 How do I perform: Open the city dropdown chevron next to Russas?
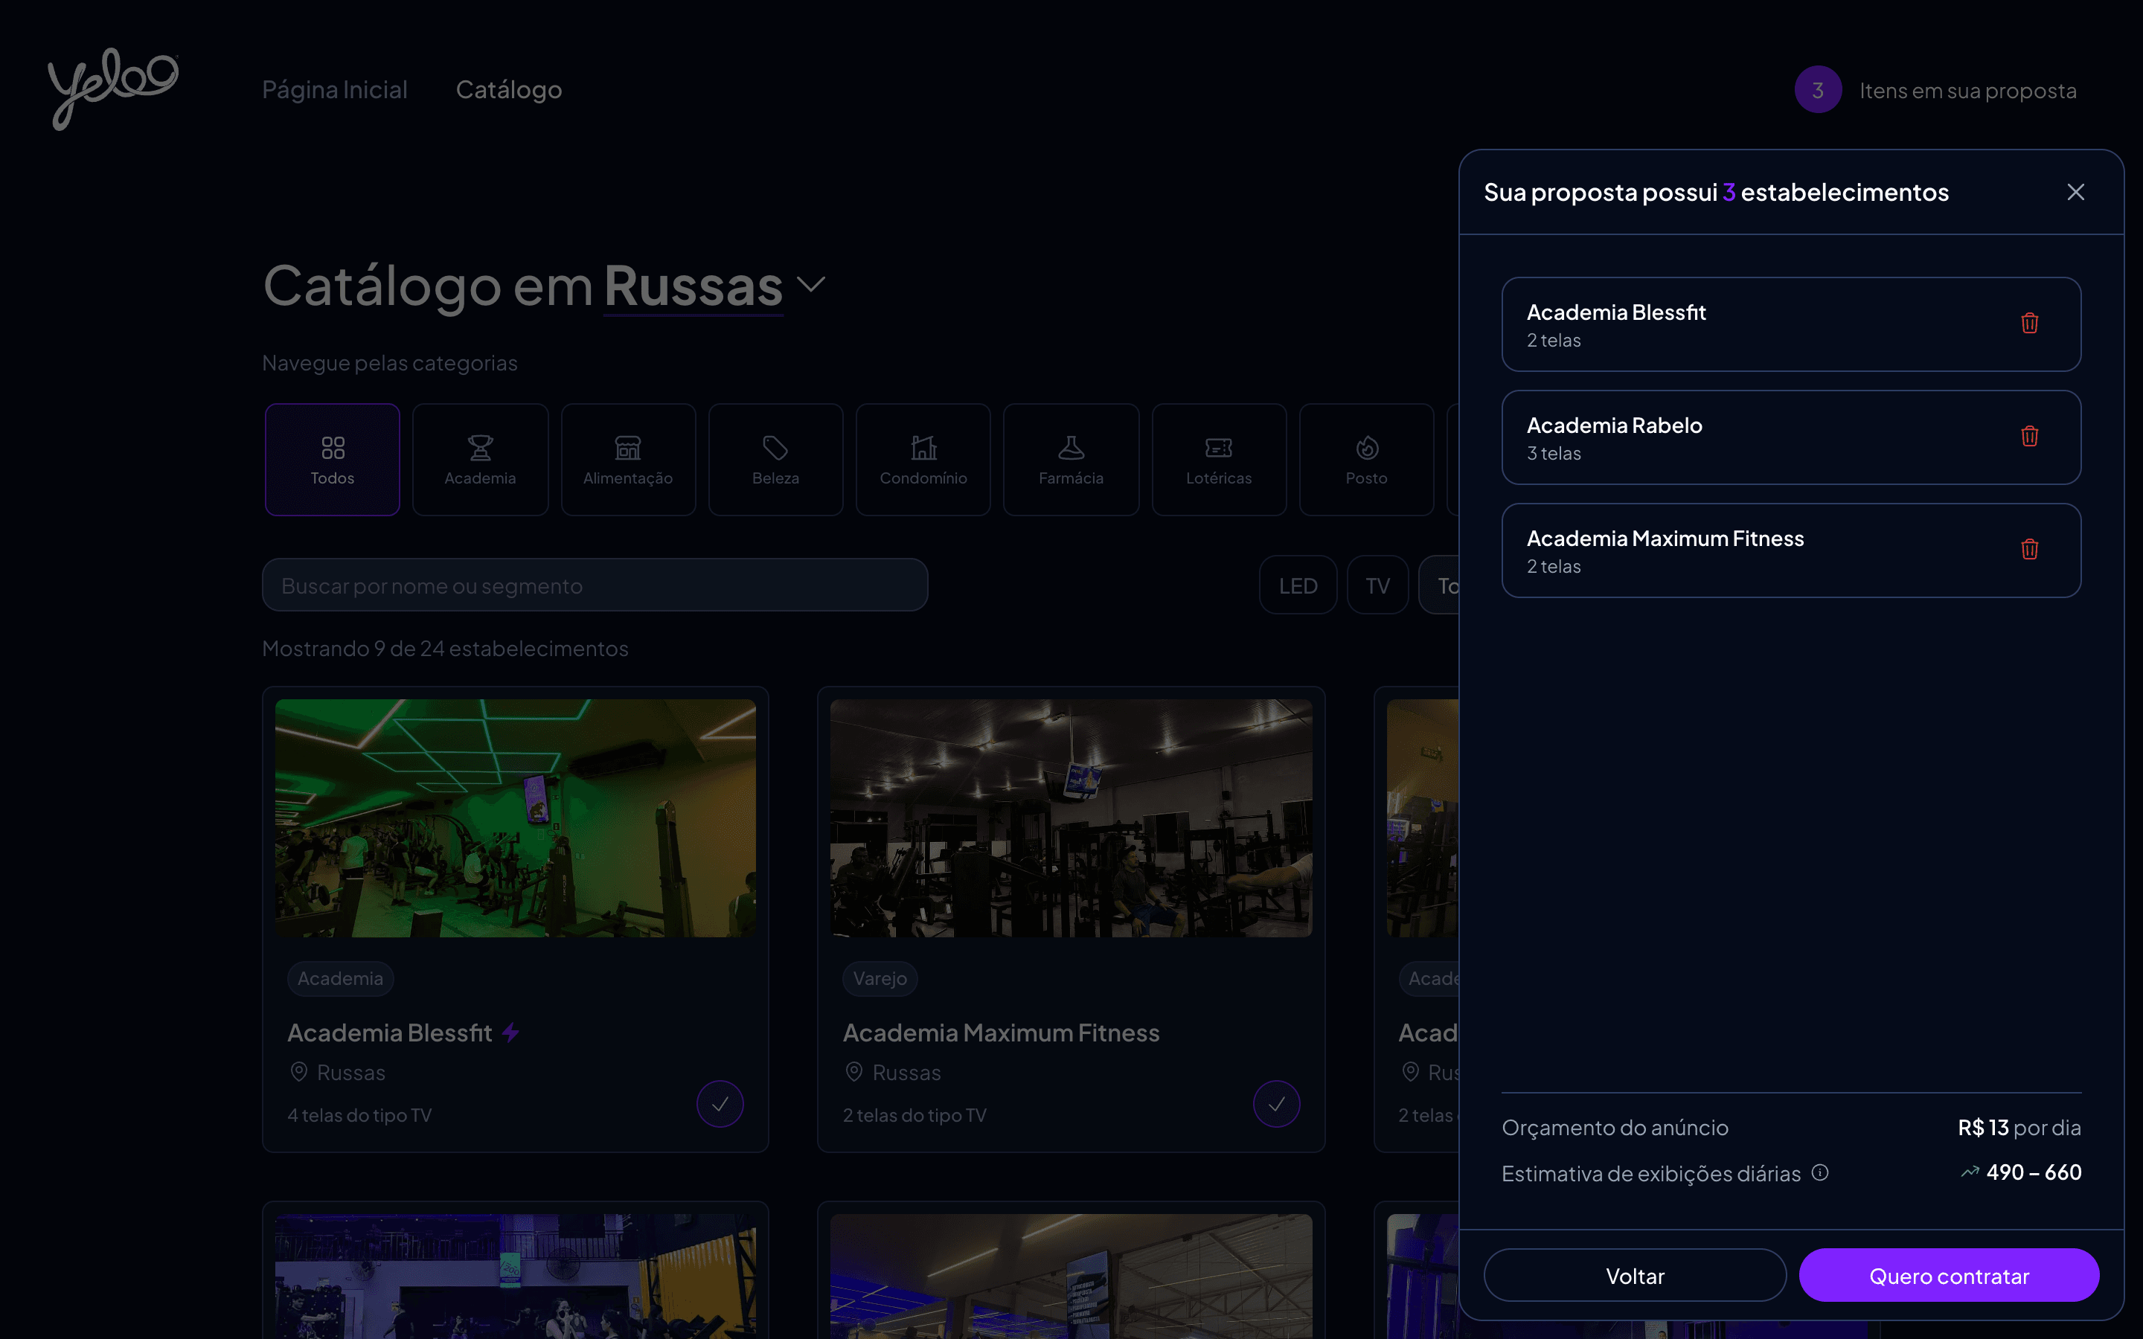[811, 284]
